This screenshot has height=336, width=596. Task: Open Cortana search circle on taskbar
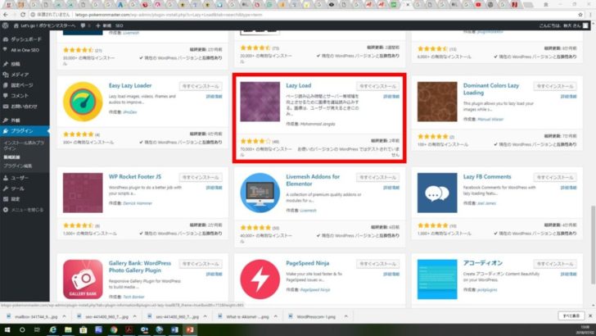(x=22, y=329)
